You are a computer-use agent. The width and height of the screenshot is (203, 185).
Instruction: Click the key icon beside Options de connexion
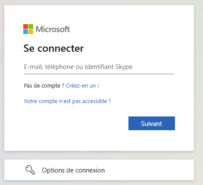(x=30, y=170)
